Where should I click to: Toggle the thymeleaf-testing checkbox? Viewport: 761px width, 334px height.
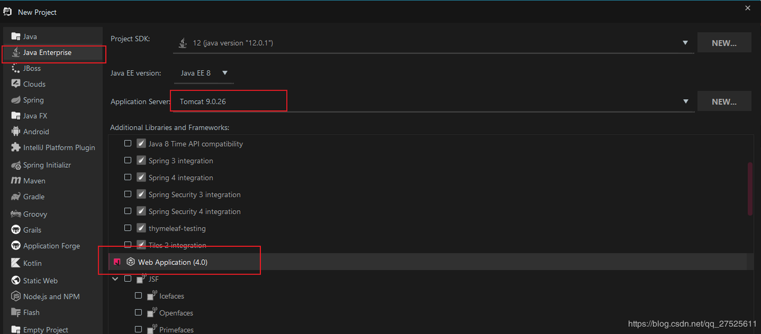[x=128, y=228]
